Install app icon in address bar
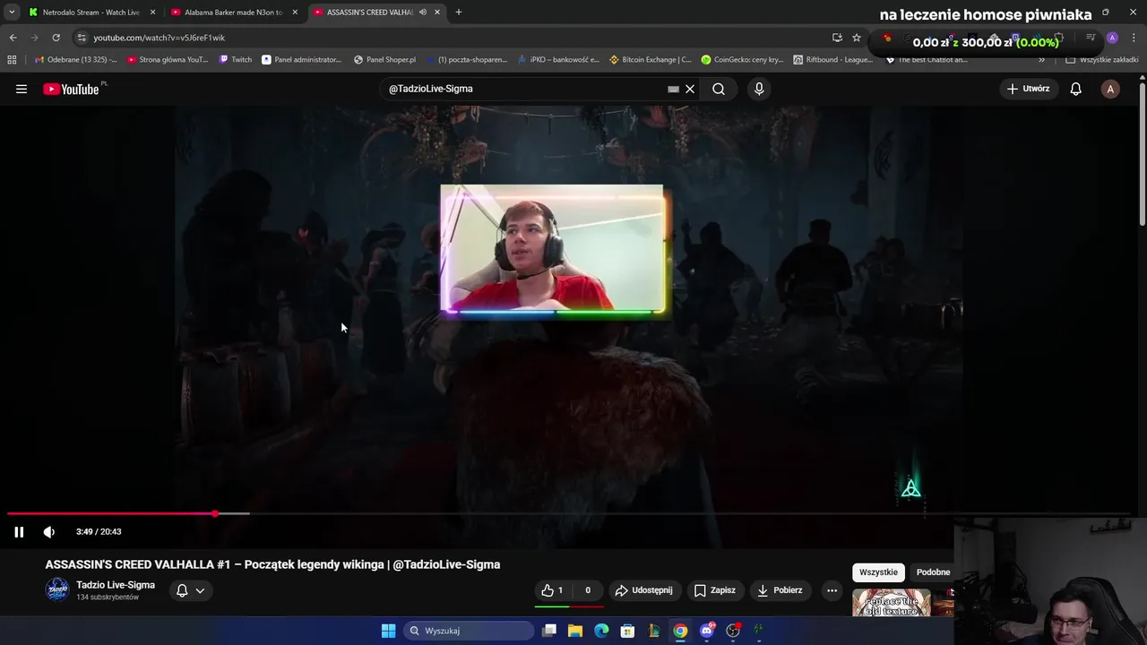Image resolution: width=1147 pixels, height=645 pixels. click(837, 38)
